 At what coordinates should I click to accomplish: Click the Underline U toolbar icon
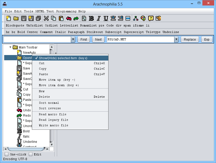[x=106, y=18]
